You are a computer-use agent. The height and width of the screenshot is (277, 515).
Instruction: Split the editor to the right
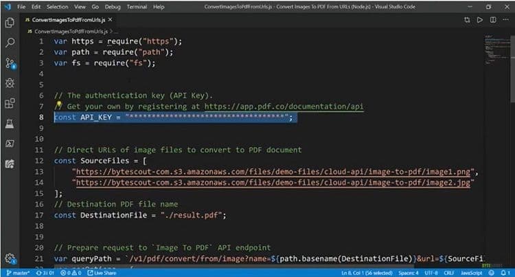493,20
